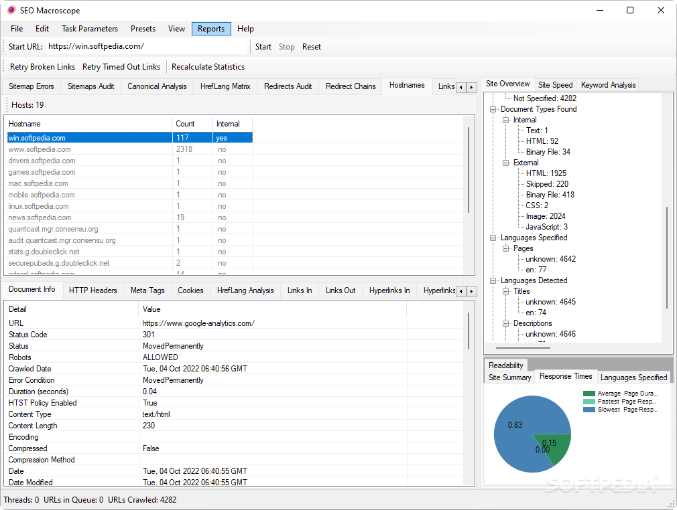Click Average Page Duration legend swatch
677x510 pixels.
589,394
